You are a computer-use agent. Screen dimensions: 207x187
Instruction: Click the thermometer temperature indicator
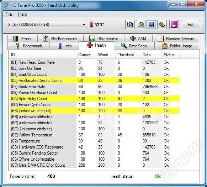pos(97,25)
